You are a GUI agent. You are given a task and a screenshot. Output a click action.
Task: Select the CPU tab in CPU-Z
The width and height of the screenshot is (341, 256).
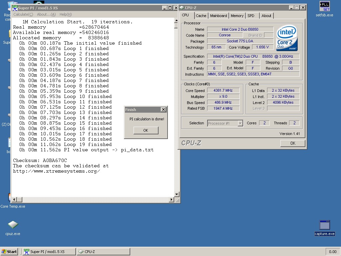pyautogui.click(x=187, y=15)
